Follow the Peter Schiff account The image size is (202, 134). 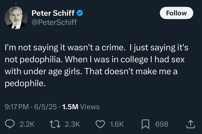point(176,13)
